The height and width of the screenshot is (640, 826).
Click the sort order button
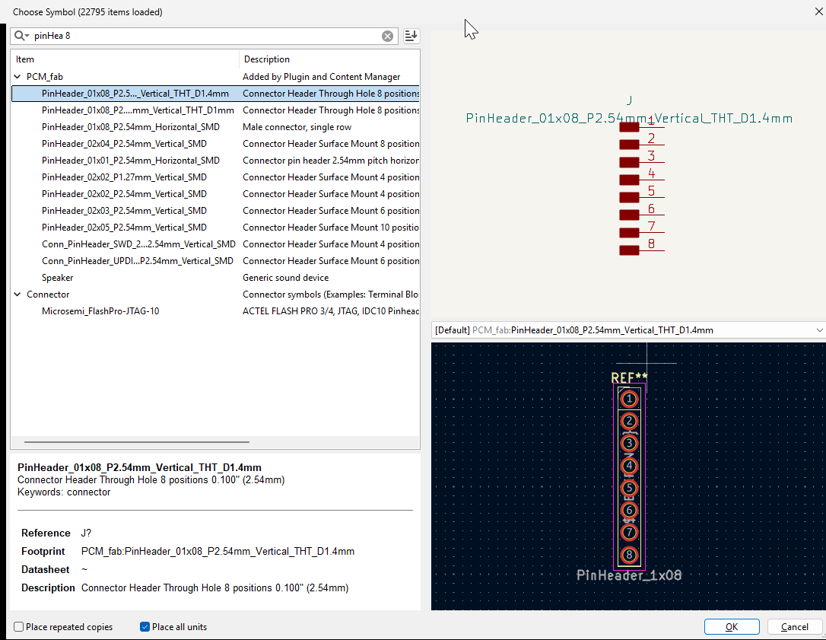pyautogui.click(x=411, y=36)
